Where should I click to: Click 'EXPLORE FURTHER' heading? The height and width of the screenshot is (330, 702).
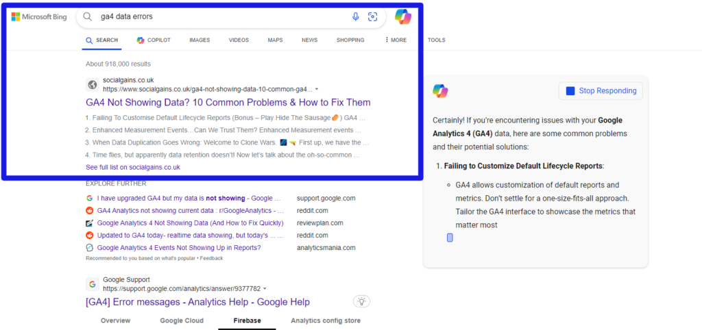(x=116, y=183)
